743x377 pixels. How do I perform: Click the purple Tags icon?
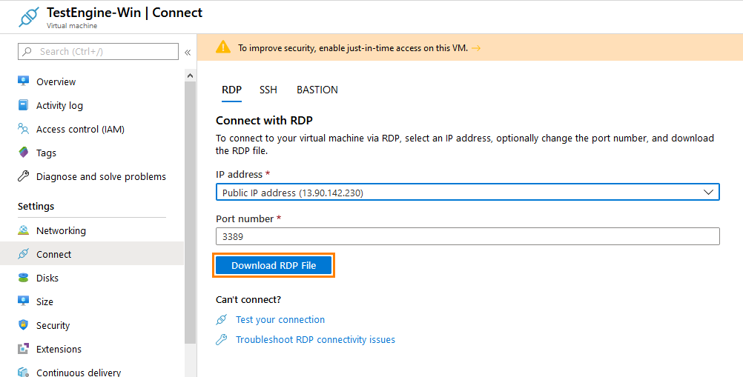tap(23, 153)
